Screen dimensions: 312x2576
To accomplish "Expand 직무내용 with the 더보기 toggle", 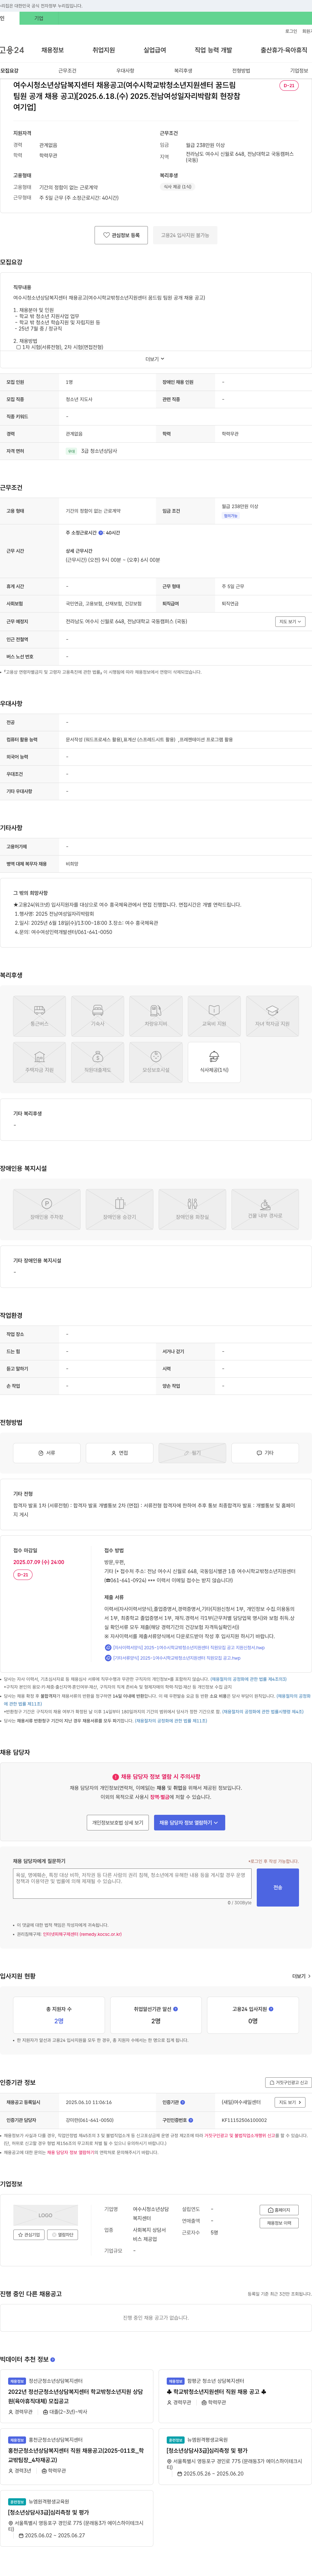I will point(155,359).
